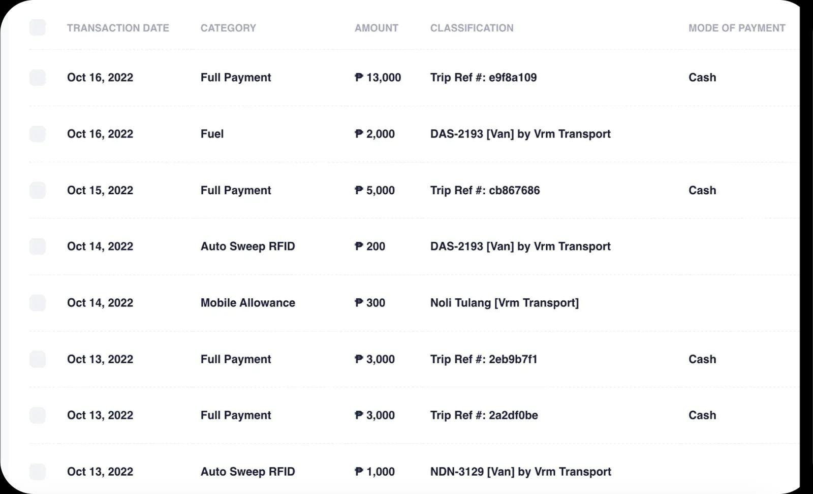This screenshot has width=813, height=494.
Task: Click Noli Tulang [Vrm Transport] entry
Action: pos(504,303)
